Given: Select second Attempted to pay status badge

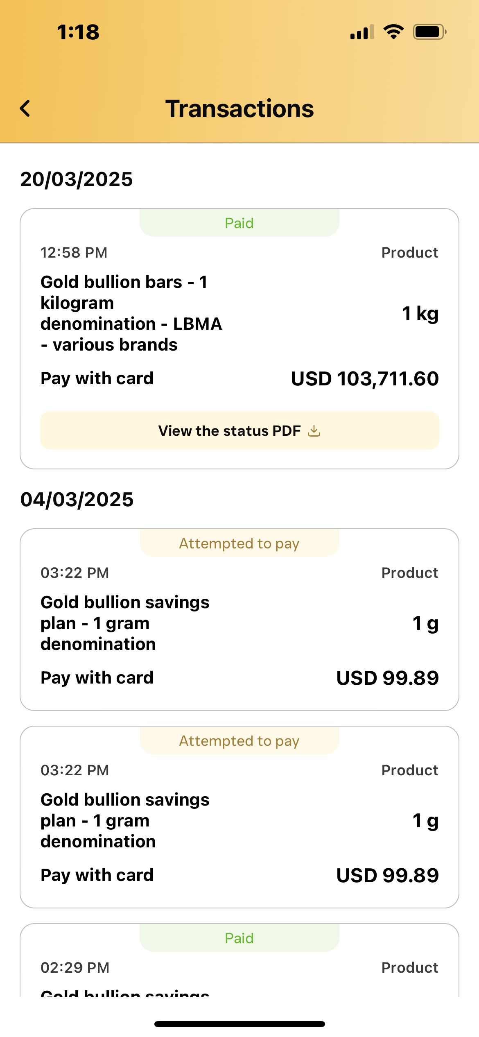Looking at the screenshot, I should pyautogui.click(x=239, y=740).
